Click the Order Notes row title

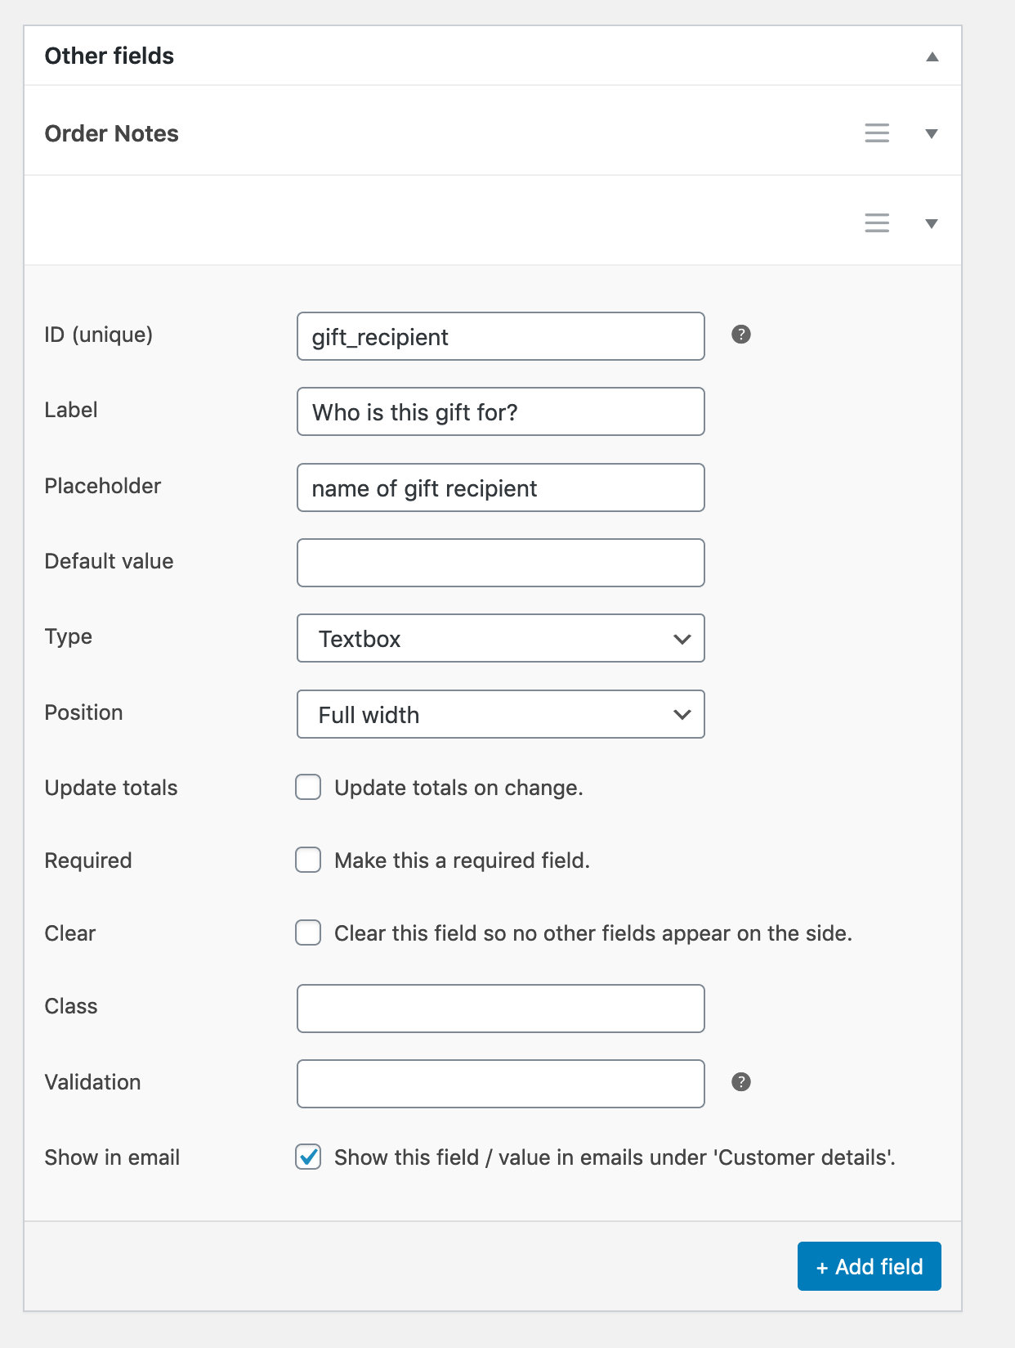[x=112, y=134]
